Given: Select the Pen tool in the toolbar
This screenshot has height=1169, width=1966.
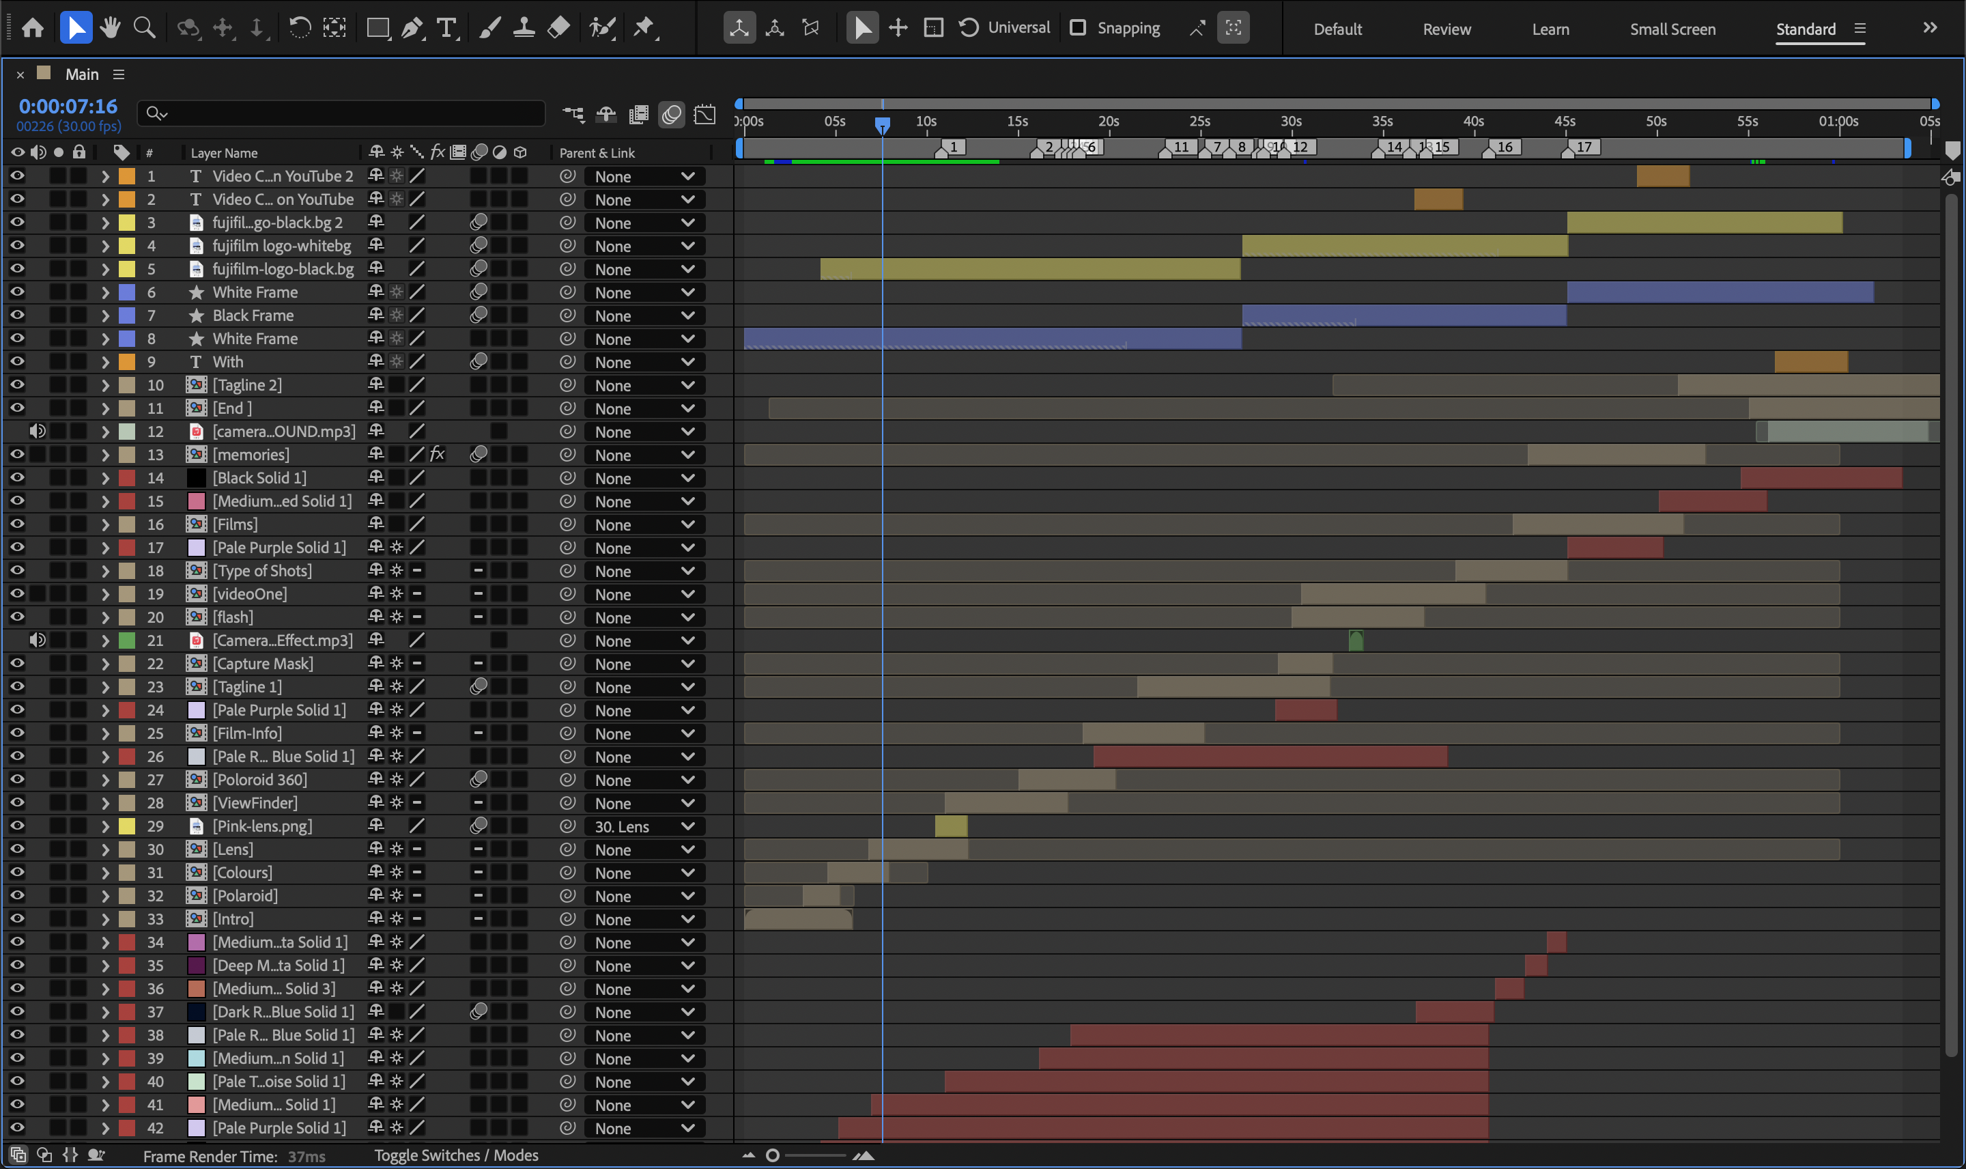Looking at the screenshot, I should pos(412,27).
